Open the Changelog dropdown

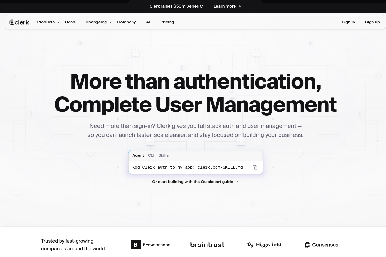[x=99, y=22]
